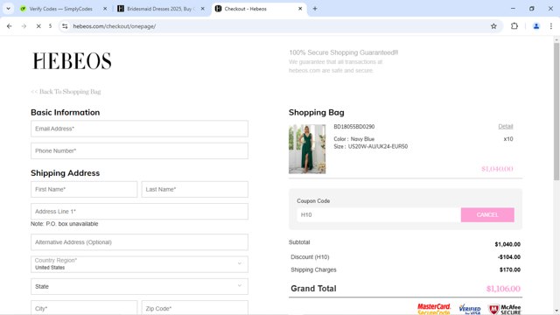Open the browser extensions menu

[514, 26]
